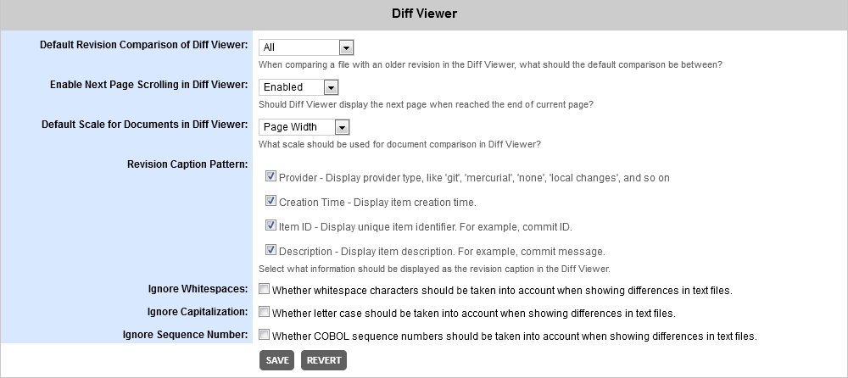
Task: Click the Ignore Capitalization field label
Action: (x=196, y=312)
